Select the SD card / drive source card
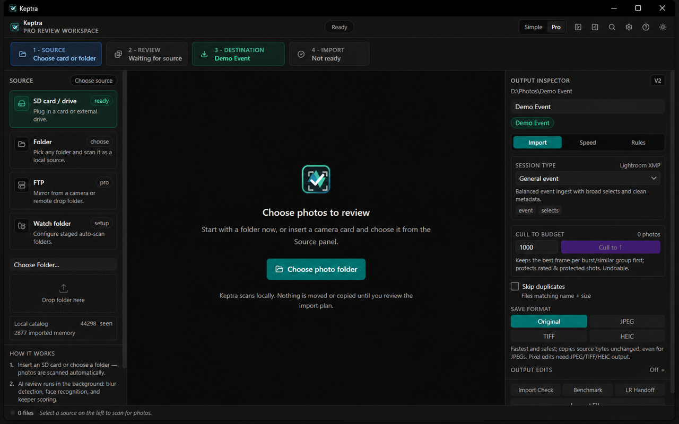Screen dimensions: 679x424 click(63, 109)
